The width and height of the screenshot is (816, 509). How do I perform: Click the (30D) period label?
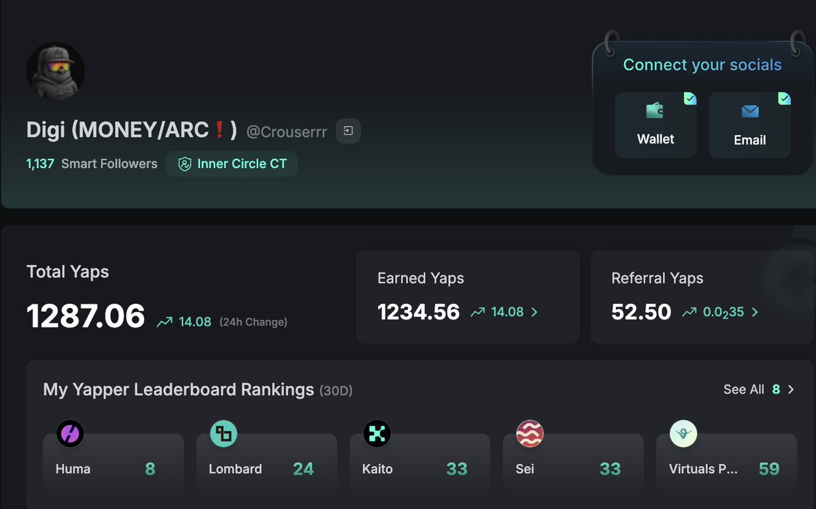tap(336, 391)
